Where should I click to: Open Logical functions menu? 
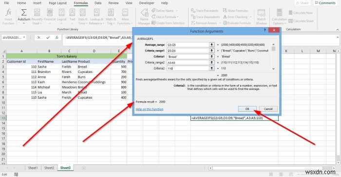61,17
